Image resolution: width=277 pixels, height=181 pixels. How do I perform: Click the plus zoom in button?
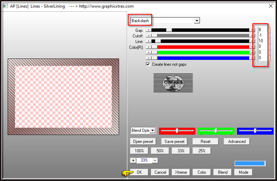tap(133, 160)
